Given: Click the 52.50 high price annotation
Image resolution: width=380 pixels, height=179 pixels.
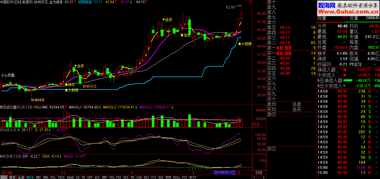Looking at the screenshot, I should point(230,7).
